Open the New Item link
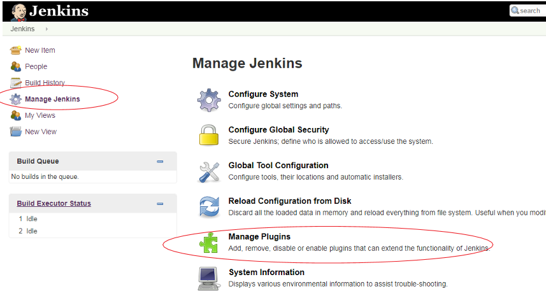 click(x=40, y=50)
